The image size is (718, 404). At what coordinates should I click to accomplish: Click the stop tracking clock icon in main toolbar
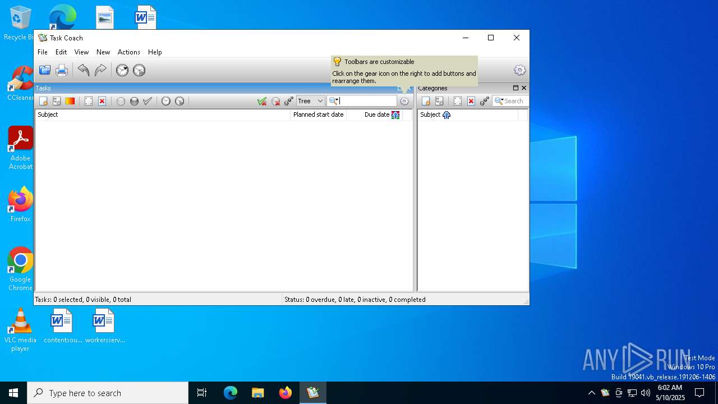pos(139,70)
